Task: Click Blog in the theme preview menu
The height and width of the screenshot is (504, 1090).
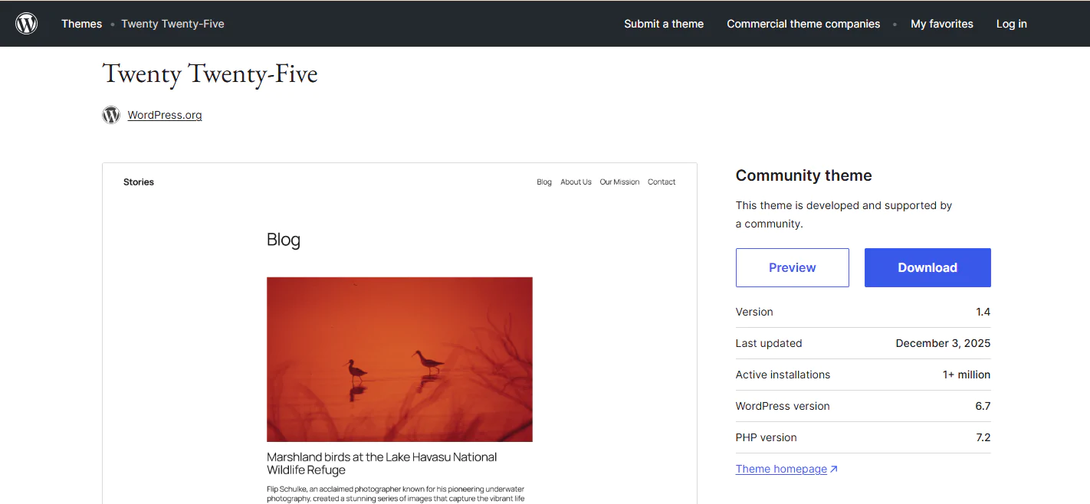Action: coord(544,182)
